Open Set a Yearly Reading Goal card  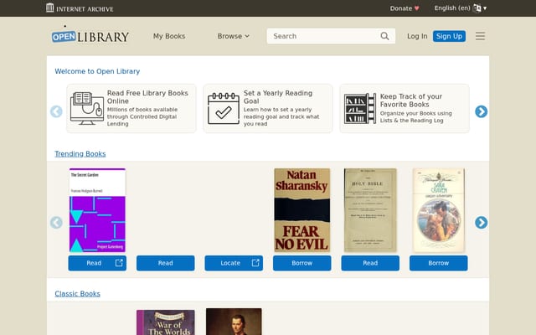(x=268, y=108)
